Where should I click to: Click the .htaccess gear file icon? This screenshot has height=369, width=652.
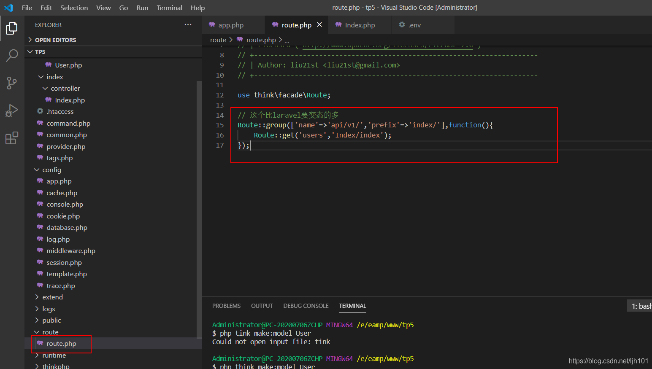pos(40,111)
